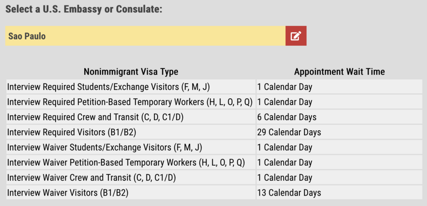Click the 13 Calendar Days wait time cell

[339, 193]
